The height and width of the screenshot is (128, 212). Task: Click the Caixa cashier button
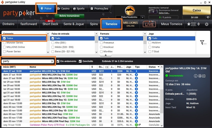point(197,10)
